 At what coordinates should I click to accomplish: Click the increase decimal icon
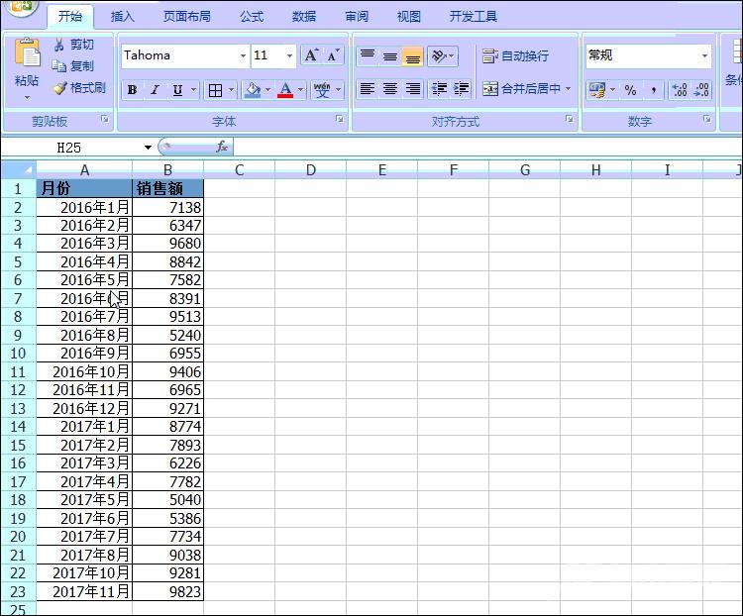[x=680, y=90]
